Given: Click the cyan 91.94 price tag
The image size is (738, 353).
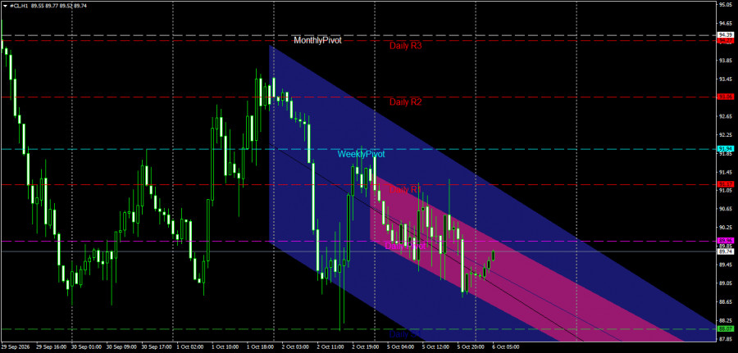Looking at the screenshot, I should click(x=726, y=148).
